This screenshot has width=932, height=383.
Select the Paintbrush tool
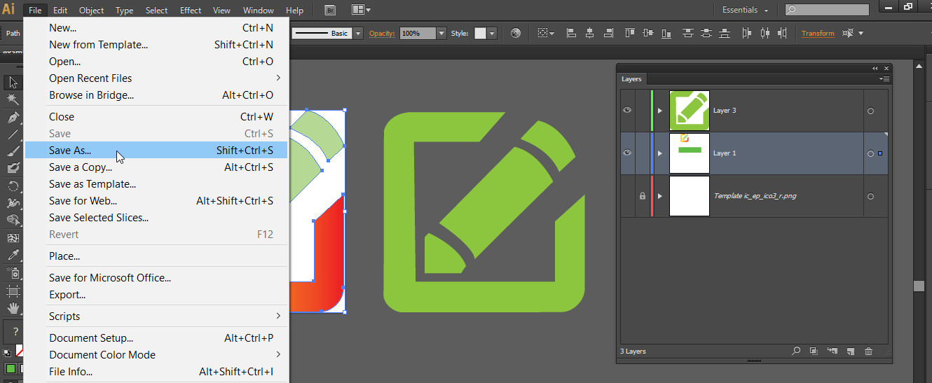13,151
